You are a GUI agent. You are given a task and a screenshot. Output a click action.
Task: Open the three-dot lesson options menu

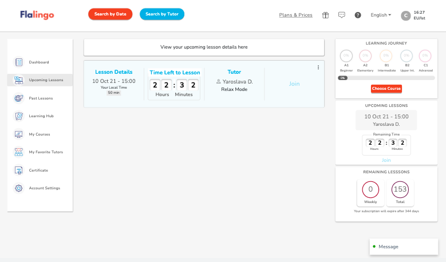coord(318,68)
